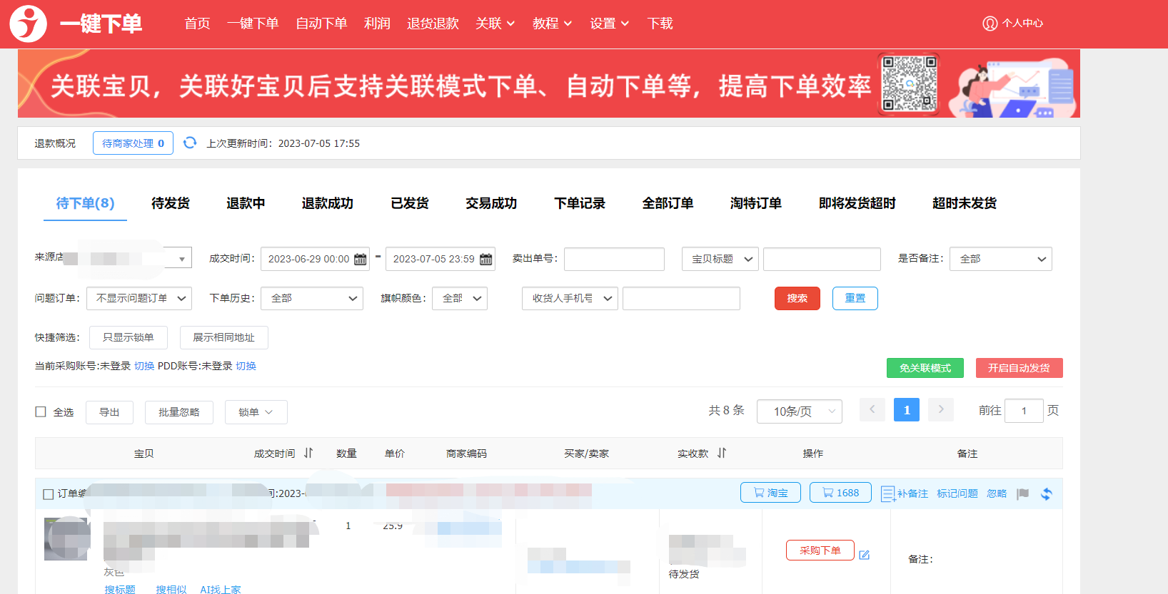
Task: Check the first order's checkbox
Action: pyautogui.click(x=49, y=493)
